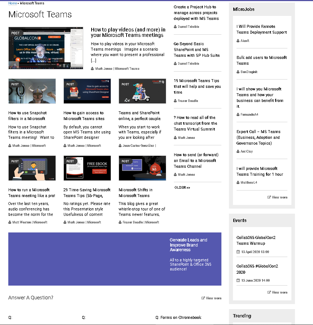Image resolution: width=313 pixels, height=325 pixels.
Task: Click author Matt Weston | Microsoft
Action: click(x=30, y=222)
